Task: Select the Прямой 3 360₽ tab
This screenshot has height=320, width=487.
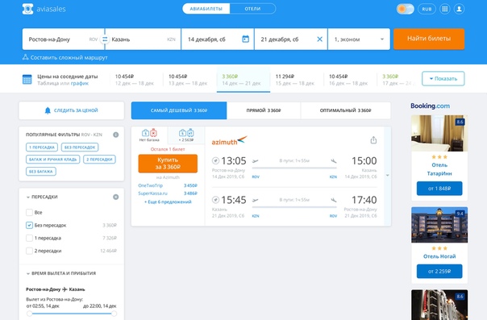Action: click(264, 110)
